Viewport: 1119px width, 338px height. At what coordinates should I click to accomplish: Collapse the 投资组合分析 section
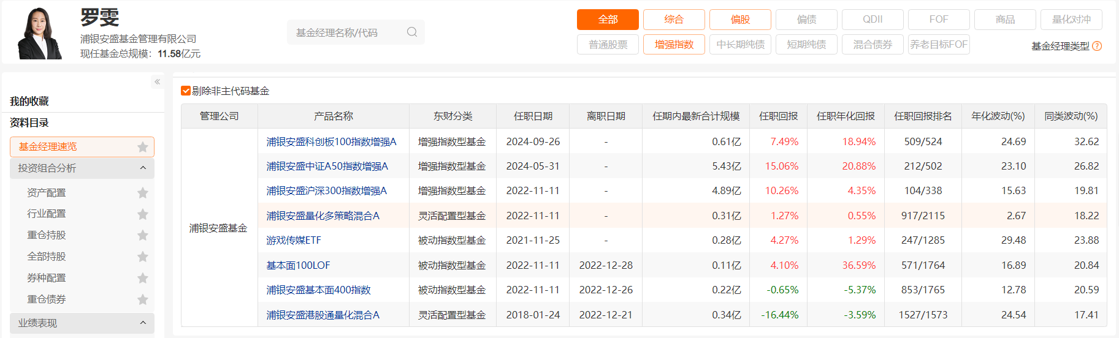pyautogui.click(x=143, y=168)
